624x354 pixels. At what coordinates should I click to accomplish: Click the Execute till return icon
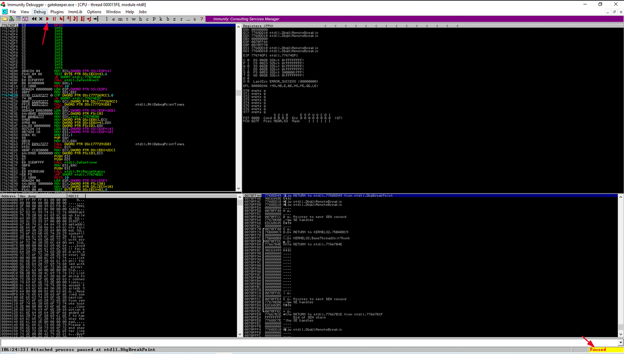89,19
